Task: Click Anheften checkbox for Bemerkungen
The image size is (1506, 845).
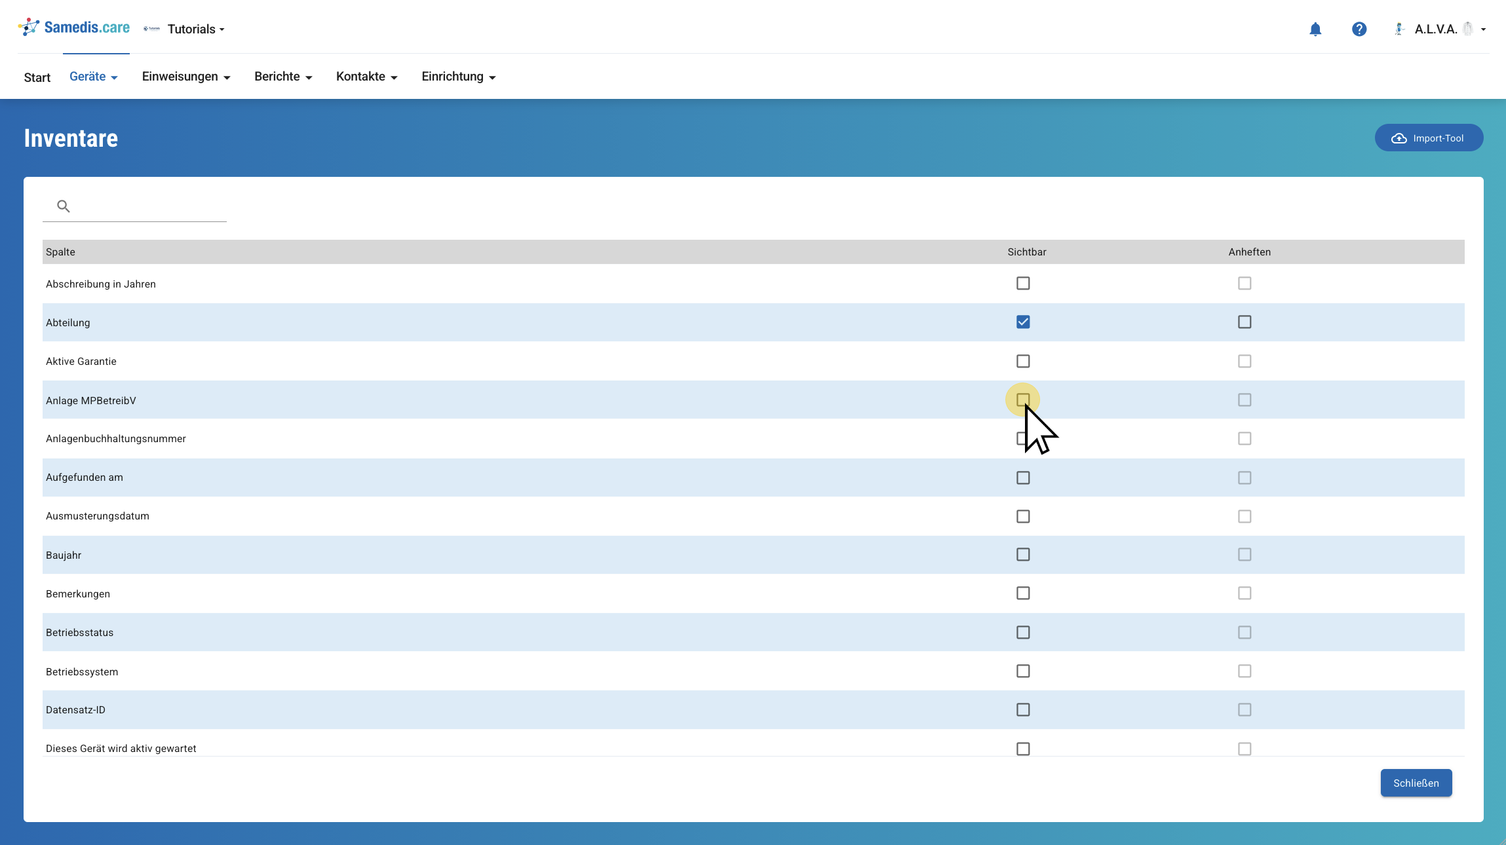Action: (1244, 593)
